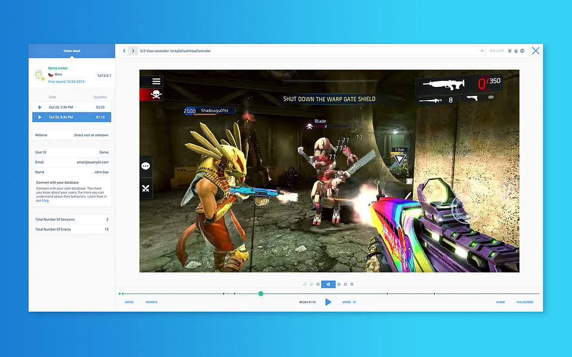Change playback speed 1X
The height and width of the screenshot is (357, 572).
click(x=349, y=302)
